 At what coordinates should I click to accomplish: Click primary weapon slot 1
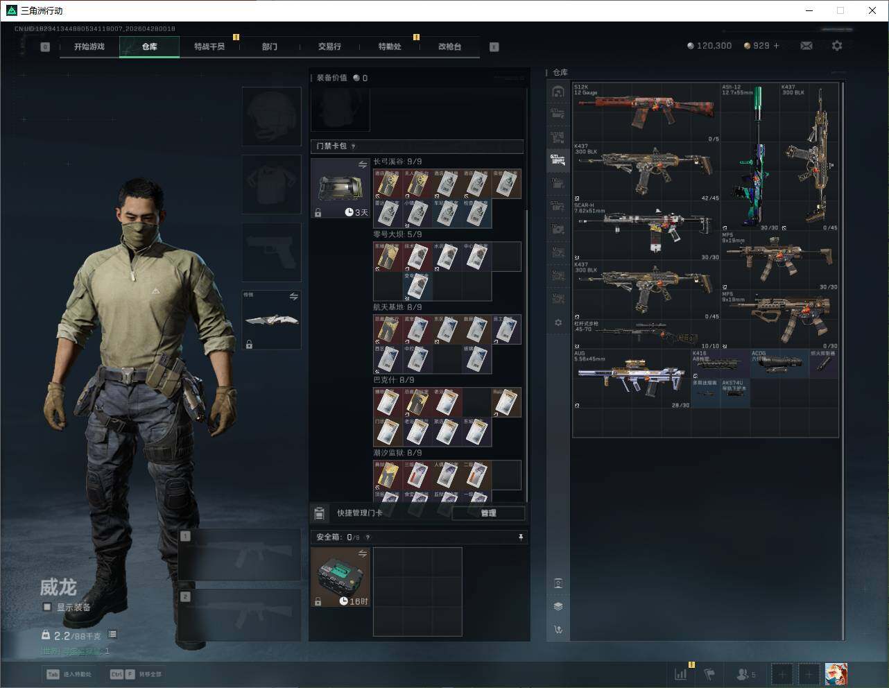click(x=239, y=555)
